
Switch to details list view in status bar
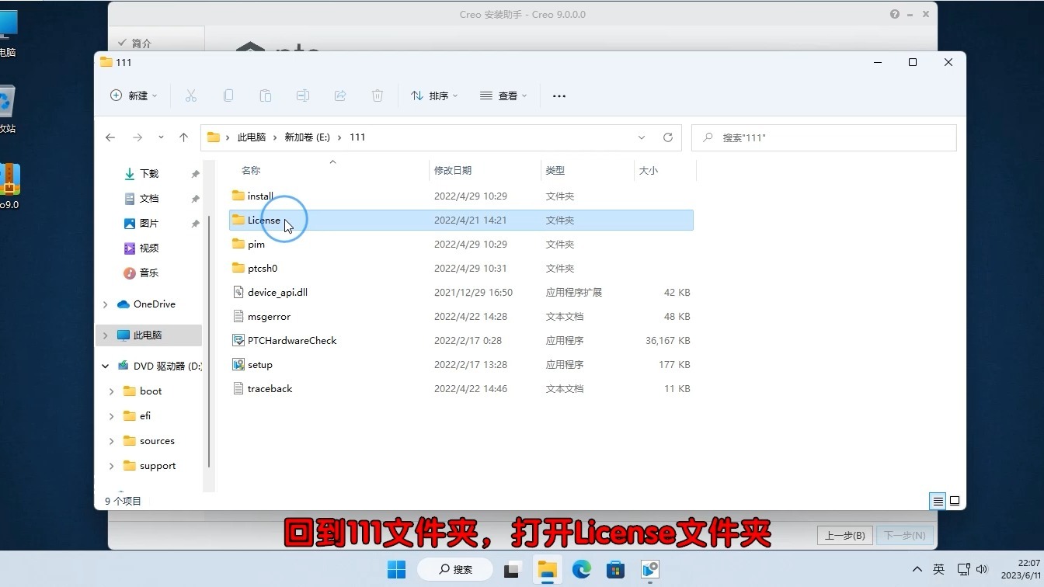point(938,501)
